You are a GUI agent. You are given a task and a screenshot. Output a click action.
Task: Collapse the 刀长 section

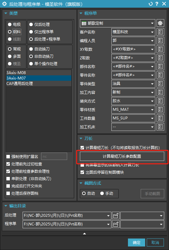click(81, 138)
